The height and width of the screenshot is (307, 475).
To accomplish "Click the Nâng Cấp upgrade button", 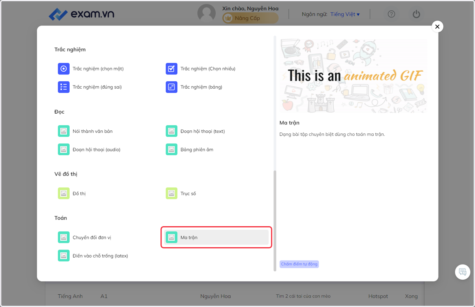I will click(x=250, y=18).
